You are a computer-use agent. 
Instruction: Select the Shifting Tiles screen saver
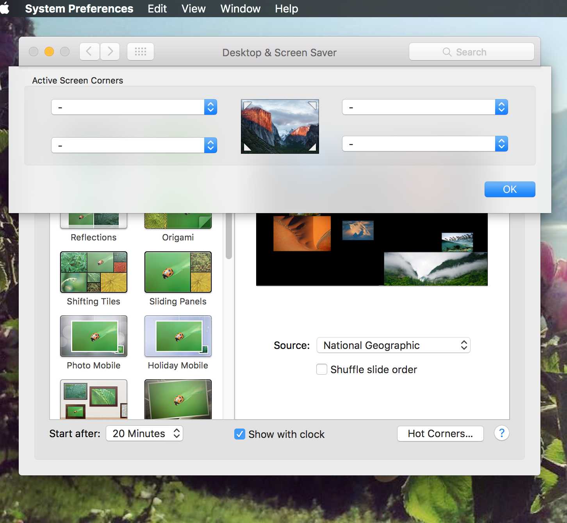pos(94,272)
